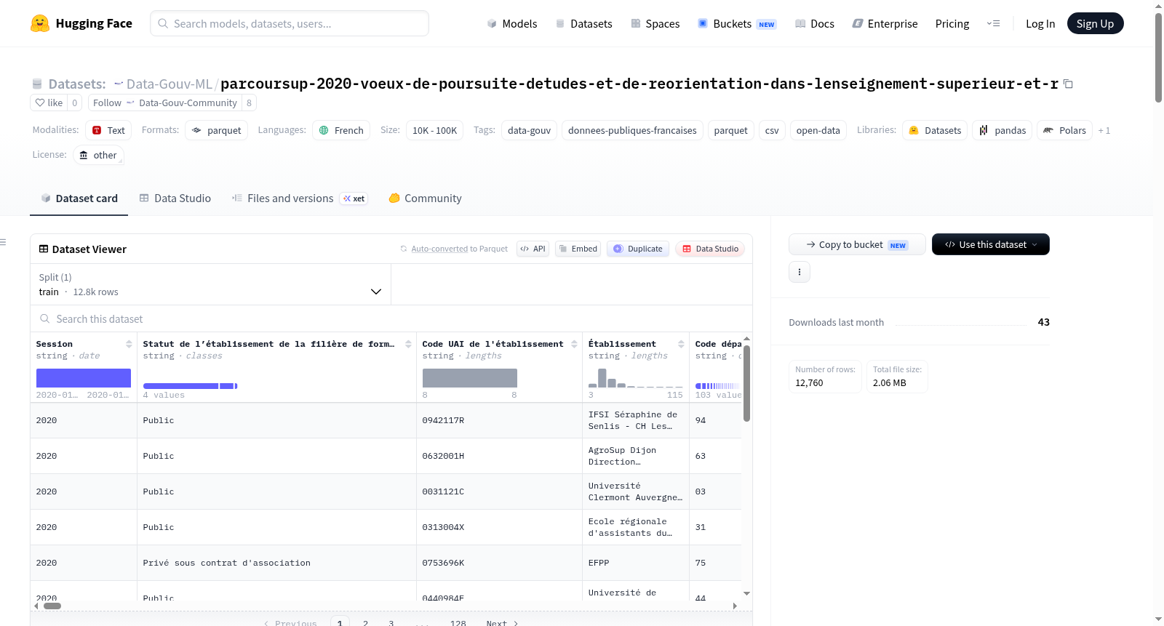
Task: Click the Search this dataset field
Action: pyautogui.click(x=391, y=318)
